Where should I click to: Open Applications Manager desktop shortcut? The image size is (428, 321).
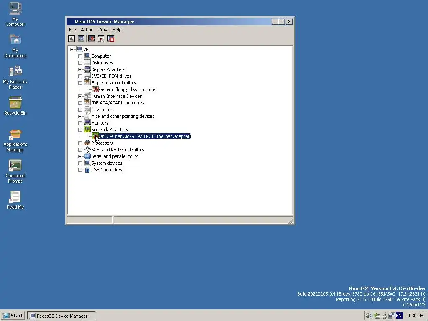15,140
